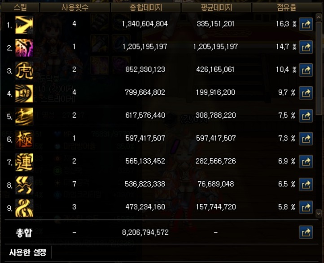This screenshot has height=263, width=324.
Task: Sort by 총합데미지 column header
Action: [x=146, y=8]
